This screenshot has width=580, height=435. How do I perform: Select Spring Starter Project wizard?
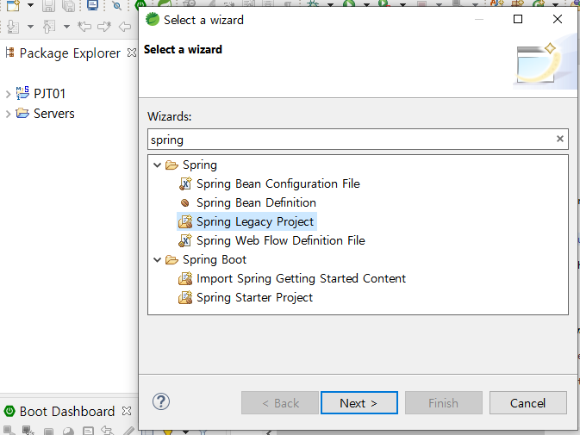(254, 297)
